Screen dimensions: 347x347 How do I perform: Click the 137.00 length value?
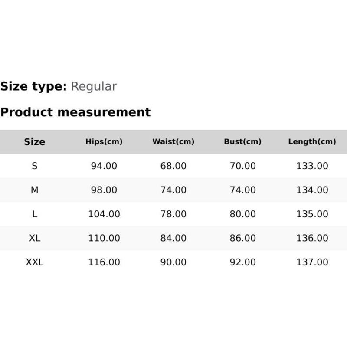click(x=312, y=262)
